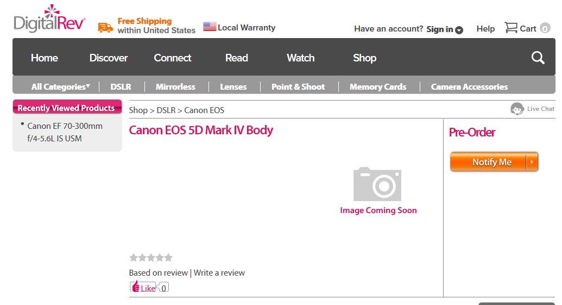Click the Pre-Order heading
Viewport: 562px width, 305px height.
point(472,133)
